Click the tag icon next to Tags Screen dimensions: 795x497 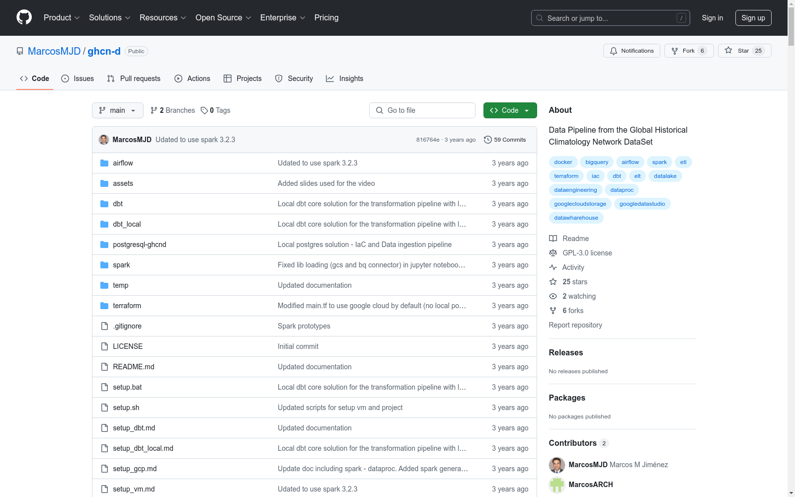tap(204, 110)
